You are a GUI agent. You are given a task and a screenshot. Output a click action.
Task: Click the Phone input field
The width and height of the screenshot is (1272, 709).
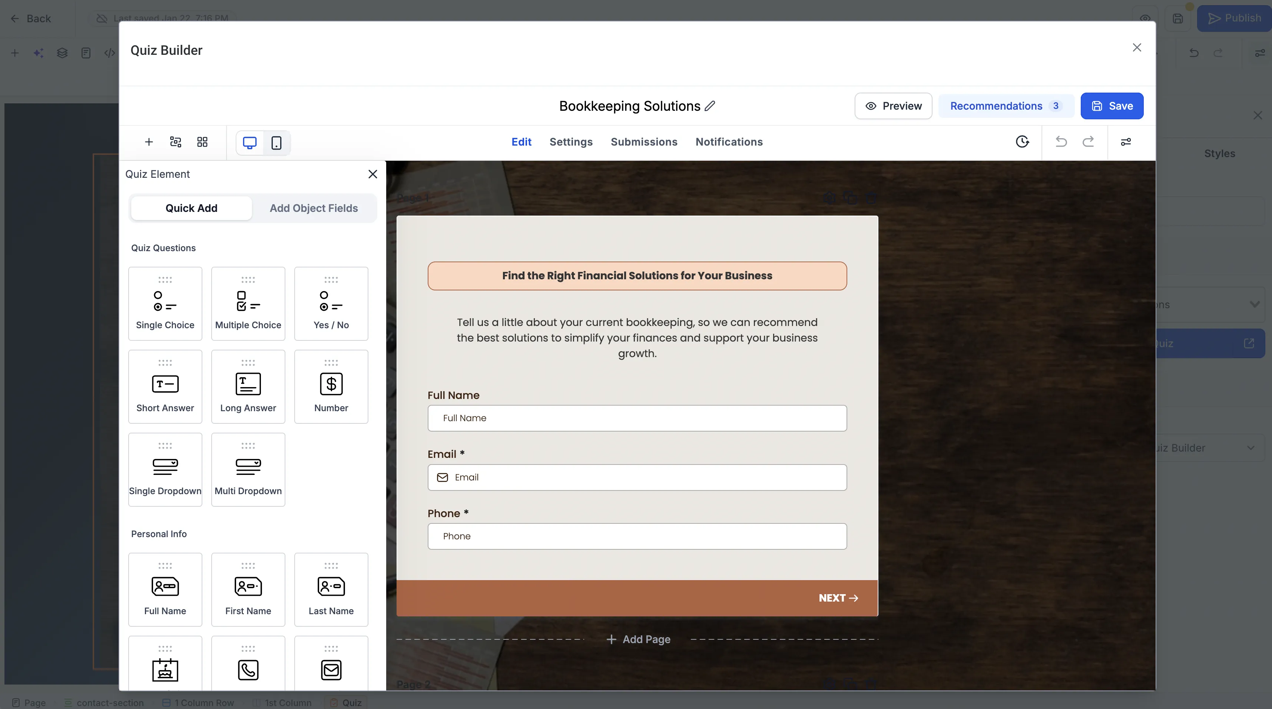click(x=637, y=536)
